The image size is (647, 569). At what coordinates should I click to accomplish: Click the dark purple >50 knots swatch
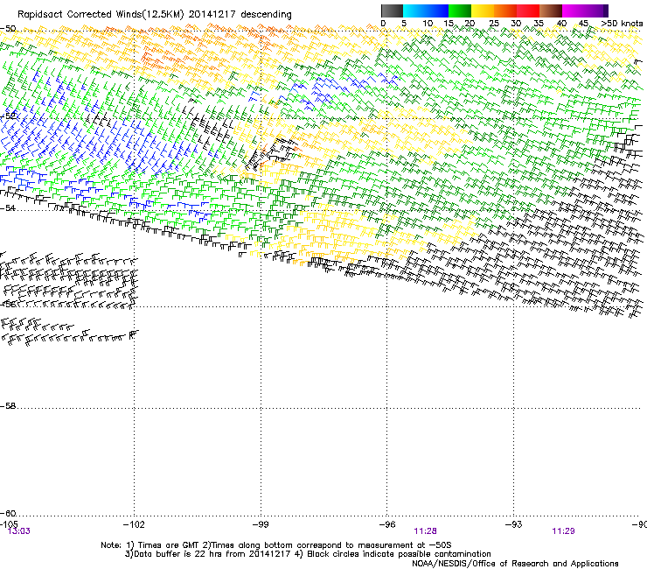click(x=606, y=11)
